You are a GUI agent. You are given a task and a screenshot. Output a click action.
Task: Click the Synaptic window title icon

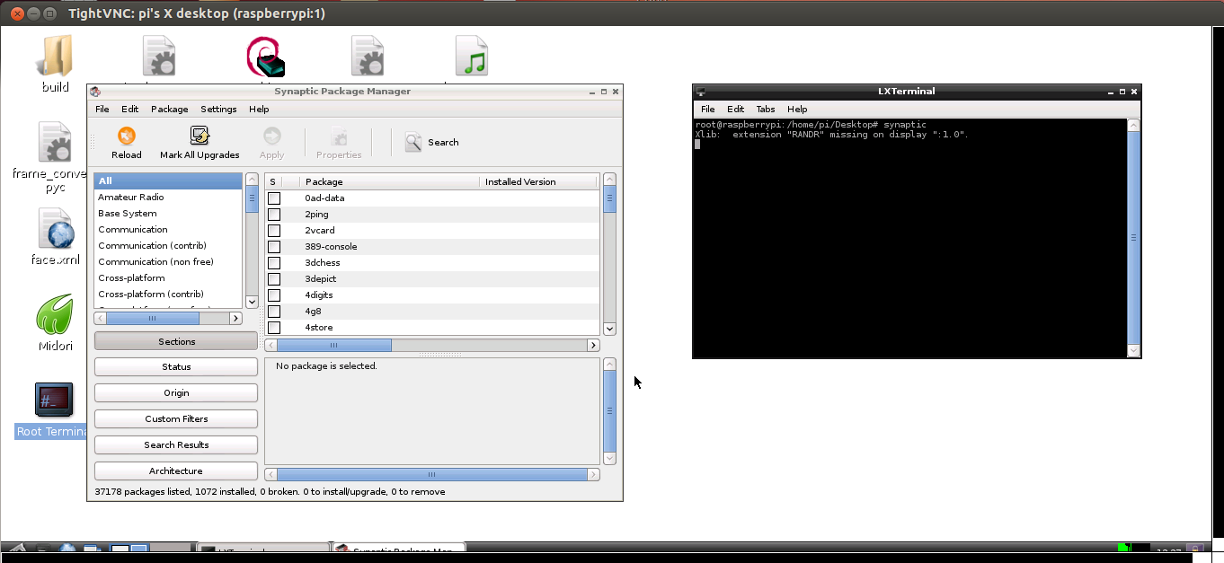(x=95, y=92)
